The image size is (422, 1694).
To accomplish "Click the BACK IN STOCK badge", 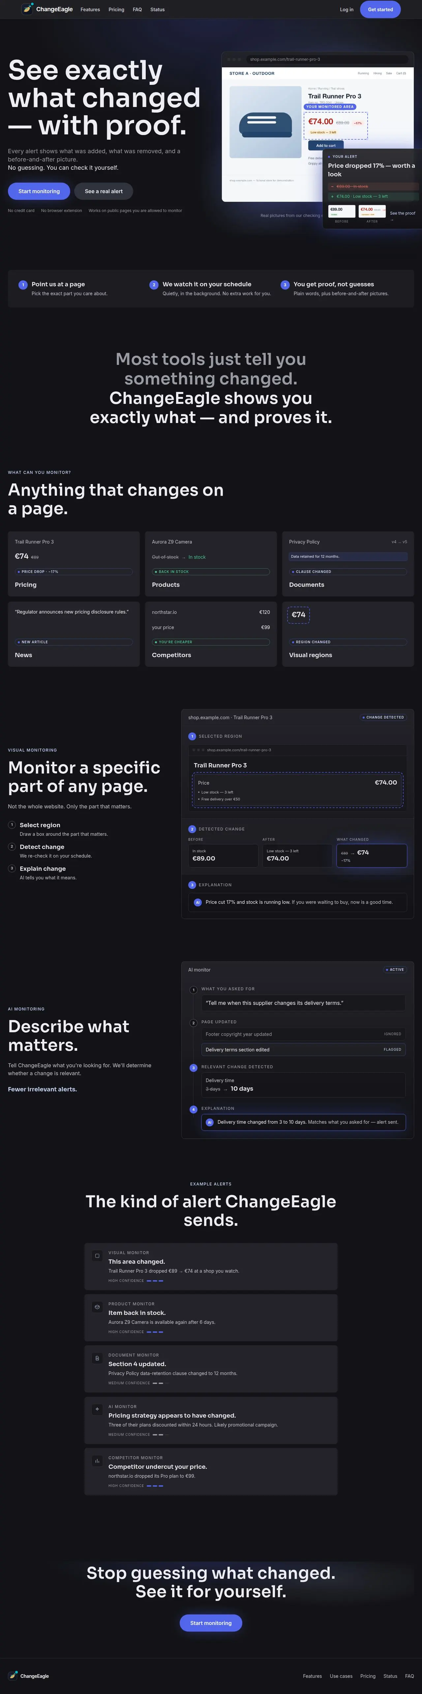I will click(x=211, y=572).
